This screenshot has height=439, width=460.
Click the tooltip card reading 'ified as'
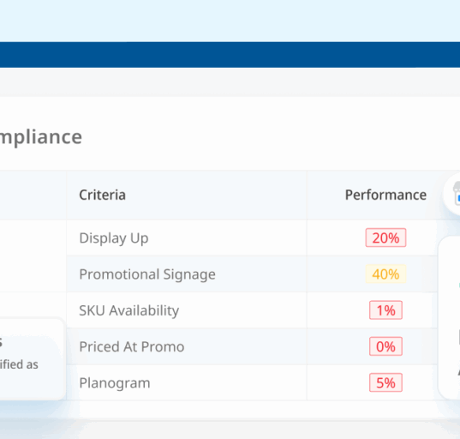point(32,358)
